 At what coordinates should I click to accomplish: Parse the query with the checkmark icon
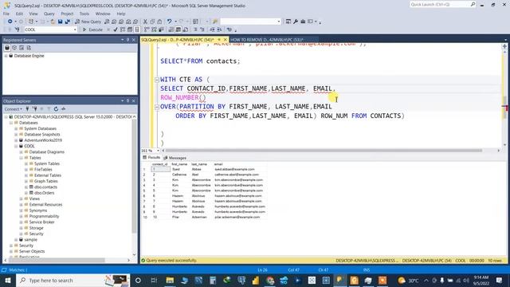pyautogui.click(x=116, y=29)
